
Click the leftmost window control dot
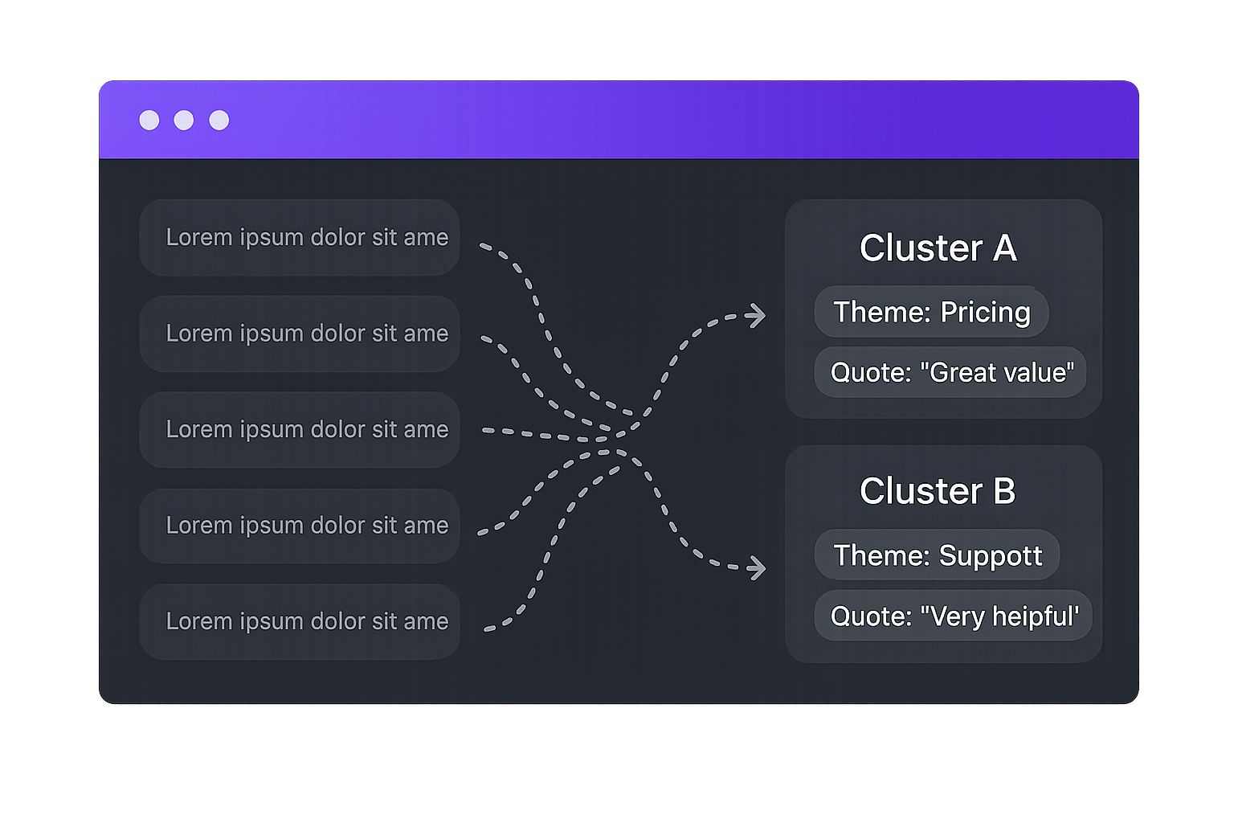149,121
